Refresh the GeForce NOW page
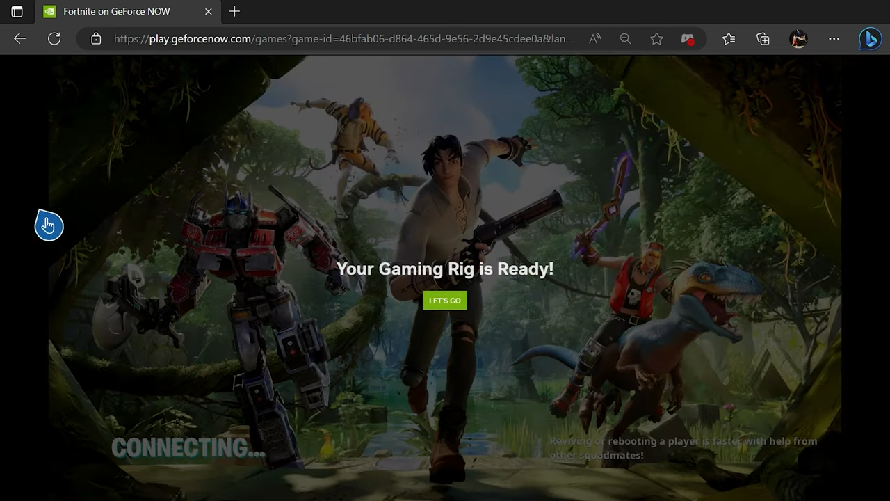 pyautogui.click(x=54, y=39)
